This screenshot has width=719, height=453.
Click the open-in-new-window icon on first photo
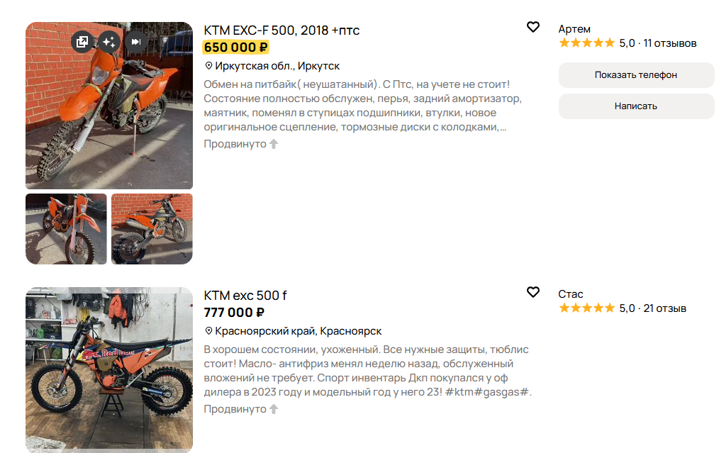[x=82, y=42]
